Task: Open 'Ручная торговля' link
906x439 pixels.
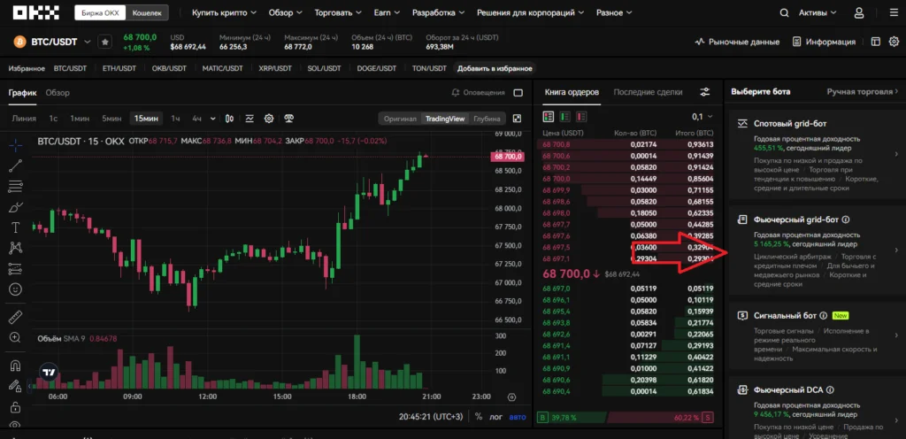Action: tap(859, 92)
